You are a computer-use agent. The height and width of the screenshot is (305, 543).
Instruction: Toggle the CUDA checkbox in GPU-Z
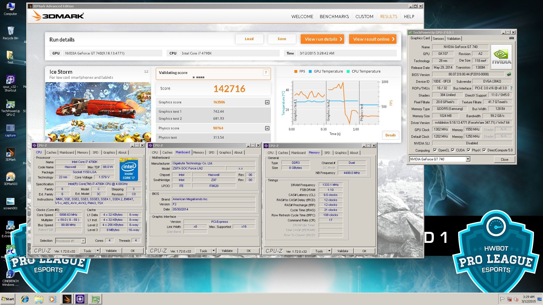(453, 150)
